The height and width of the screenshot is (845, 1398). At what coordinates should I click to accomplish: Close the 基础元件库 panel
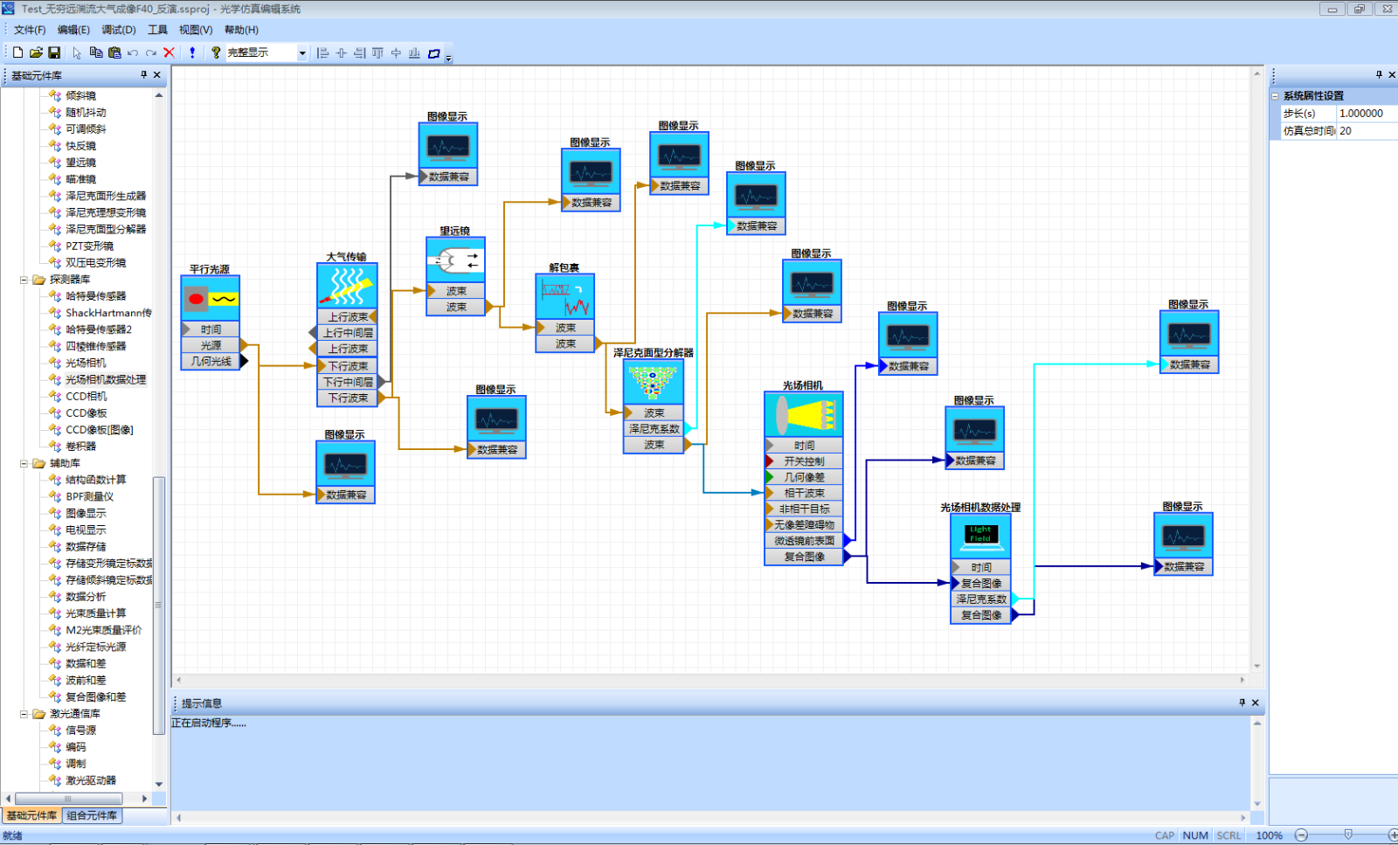pos(157,75)
